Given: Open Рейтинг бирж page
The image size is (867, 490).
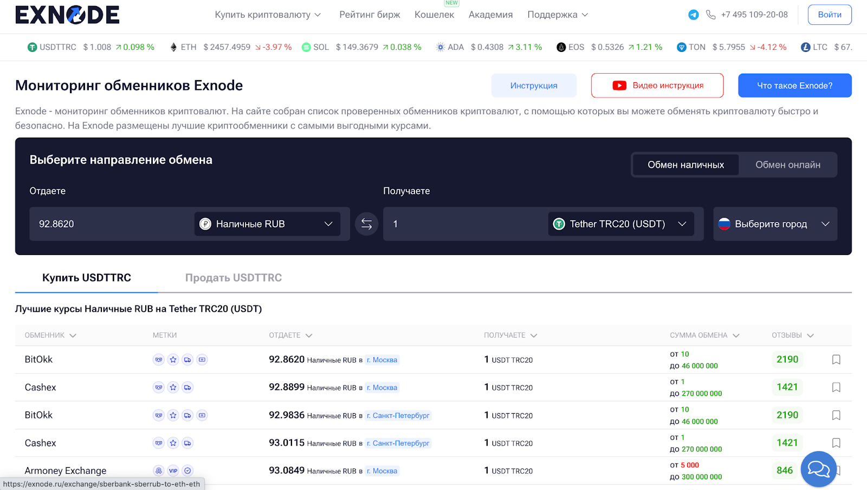Looking at the screenshot, I should pyautogui.click(x=370, y=15).
